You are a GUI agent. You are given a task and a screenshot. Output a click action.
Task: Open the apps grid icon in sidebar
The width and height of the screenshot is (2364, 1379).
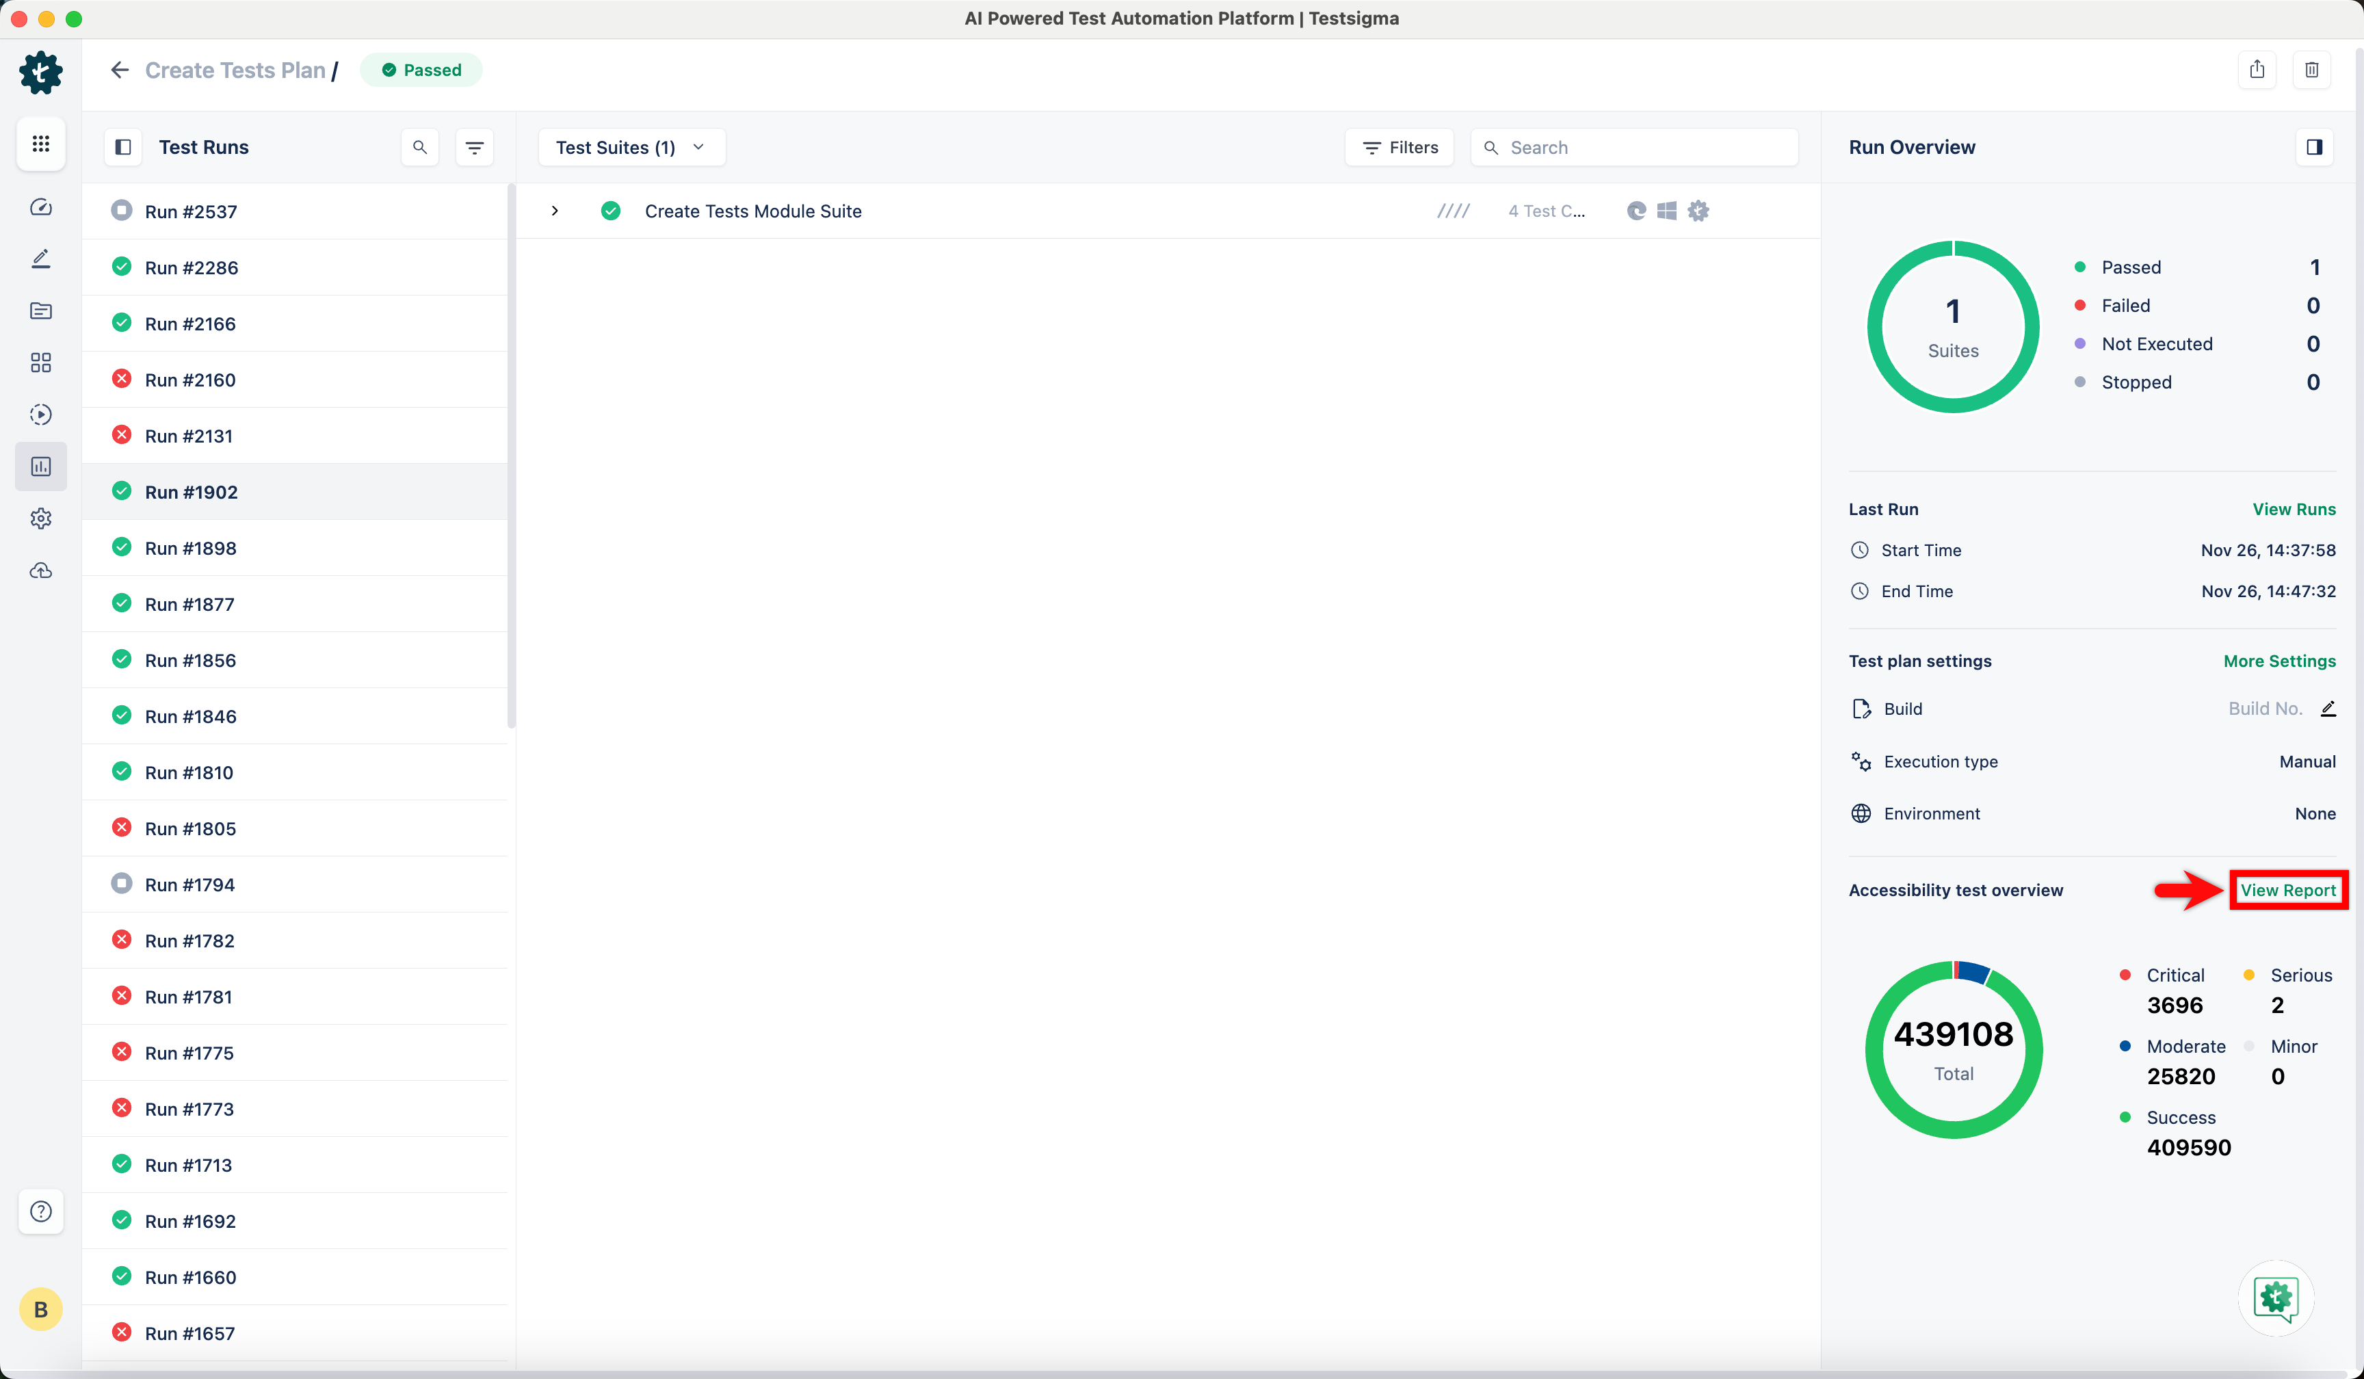coord(40,144)
